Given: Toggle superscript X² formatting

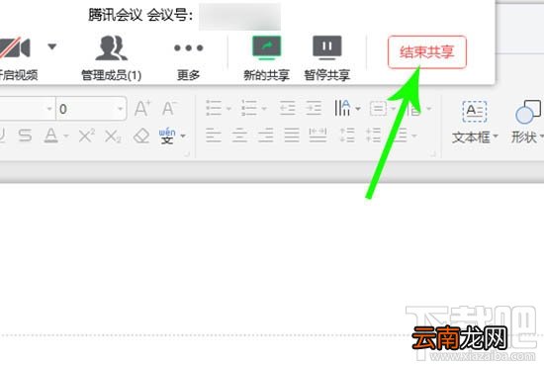Looking at the screenshot, I should (86, 136).
